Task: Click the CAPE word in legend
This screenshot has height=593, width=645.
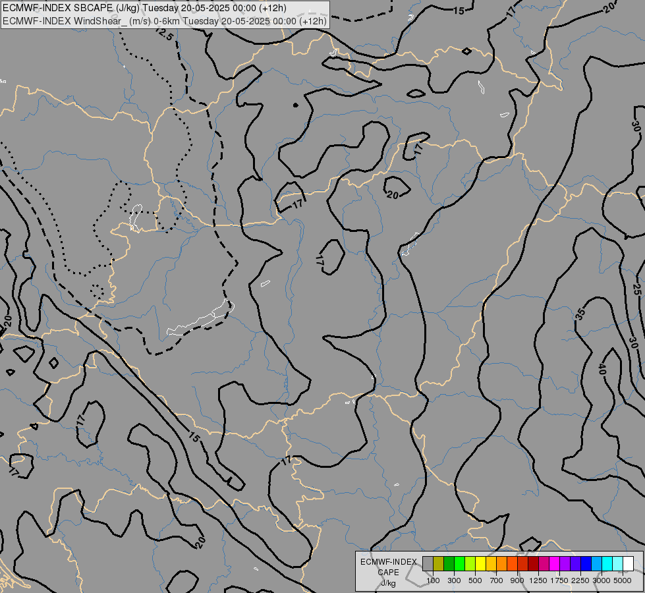Action: [x=388, y=573]
